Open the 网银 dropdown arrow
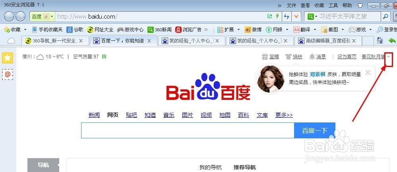This screenshot has height=172, width=397. tap(287, 30)
